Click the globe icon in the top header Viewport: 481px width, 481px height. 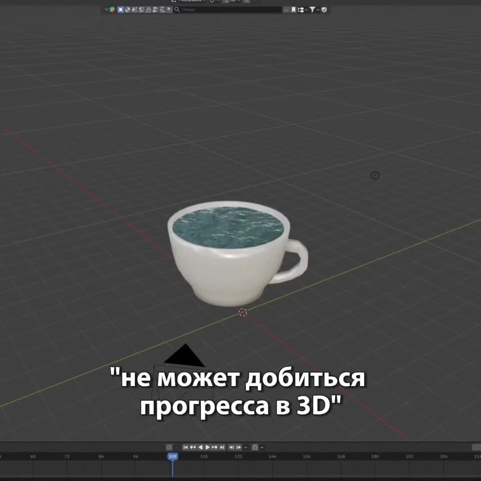pyautogui.click(x=141, y=9)
